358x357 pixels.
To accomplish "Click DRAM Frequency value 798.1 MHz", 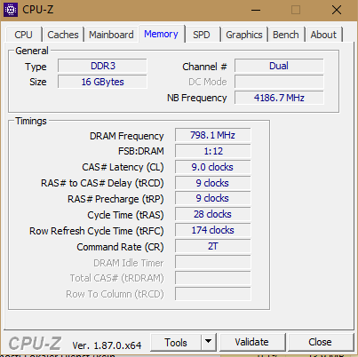I will (212, 135).
